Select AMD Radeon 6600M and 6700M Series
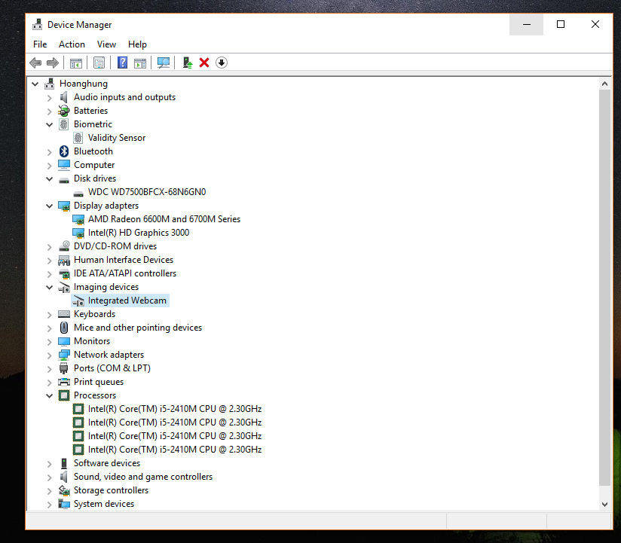The image size is (621, 543). click(164, 219)
